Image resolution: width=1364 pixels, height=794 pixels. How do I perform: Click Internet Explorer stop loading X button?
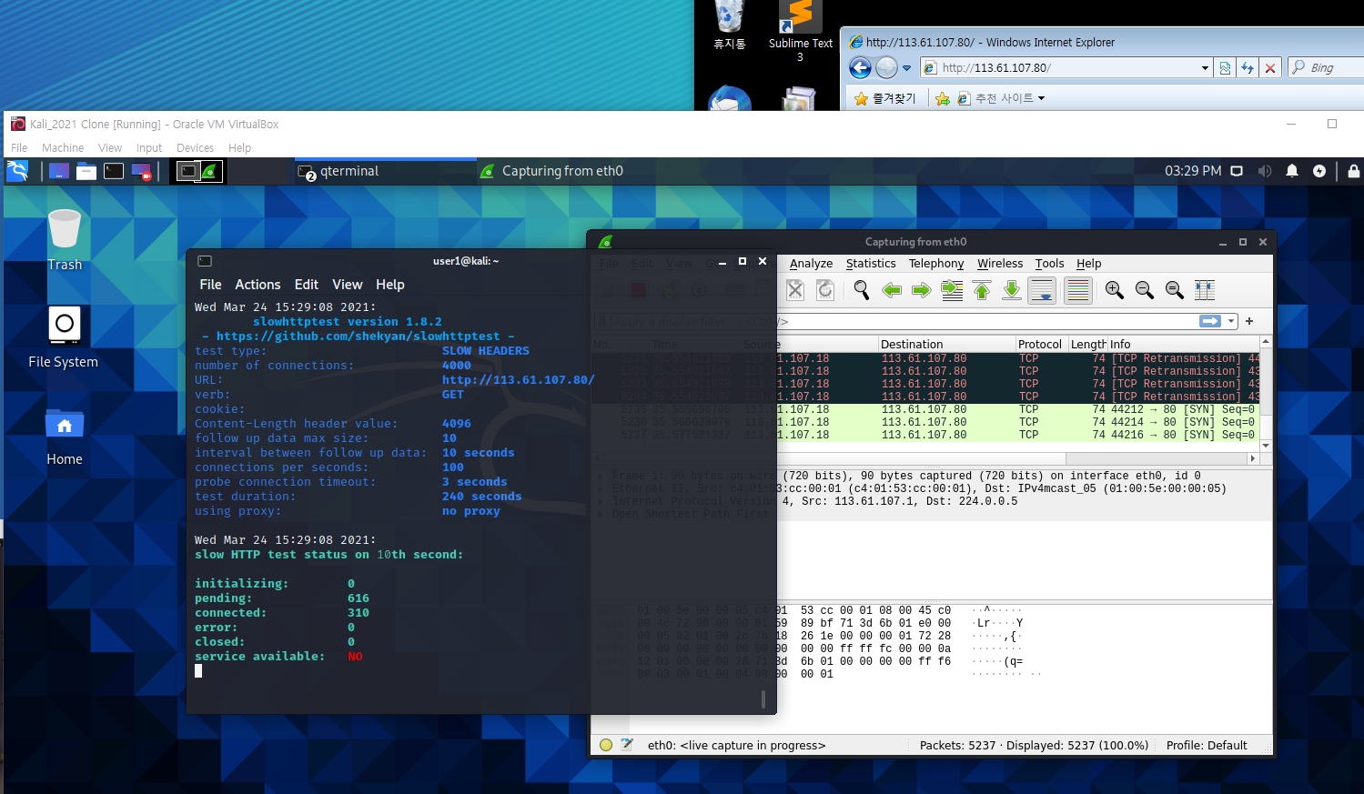(x=1270, y=68)
